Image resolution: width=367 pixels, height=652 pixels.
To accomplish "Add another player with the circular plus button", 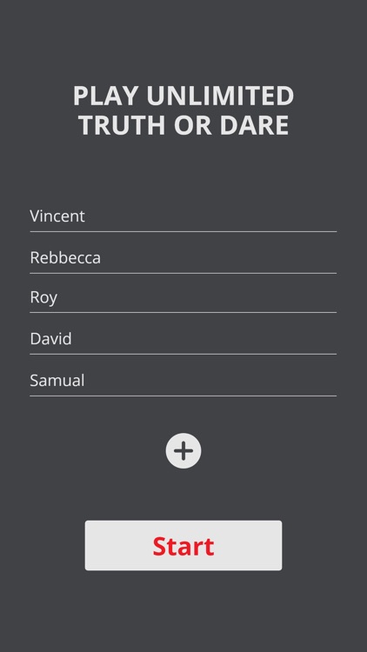I will (183, 450).
